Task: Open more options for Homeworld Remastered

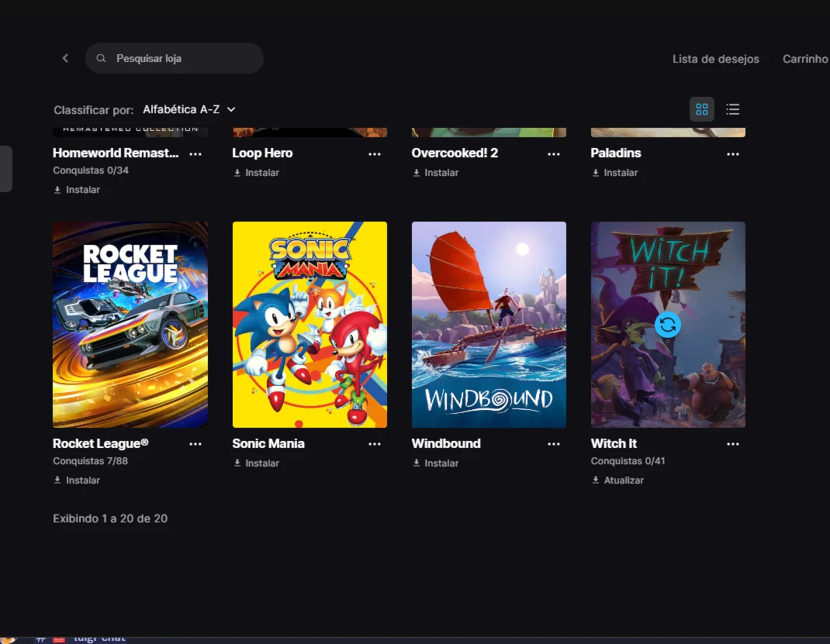Action: tap(195, 154)
